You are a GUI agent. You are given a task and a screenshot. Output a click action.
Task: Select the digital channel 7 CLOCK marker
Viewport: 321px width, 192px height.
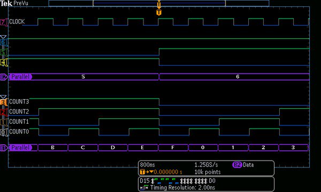pyautogui.click(x=3, y=22)
